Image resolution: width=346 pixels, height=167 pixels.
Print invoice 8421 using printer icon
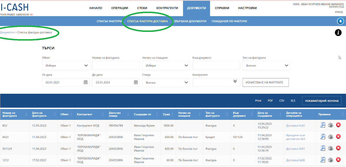tap(331, 136)
